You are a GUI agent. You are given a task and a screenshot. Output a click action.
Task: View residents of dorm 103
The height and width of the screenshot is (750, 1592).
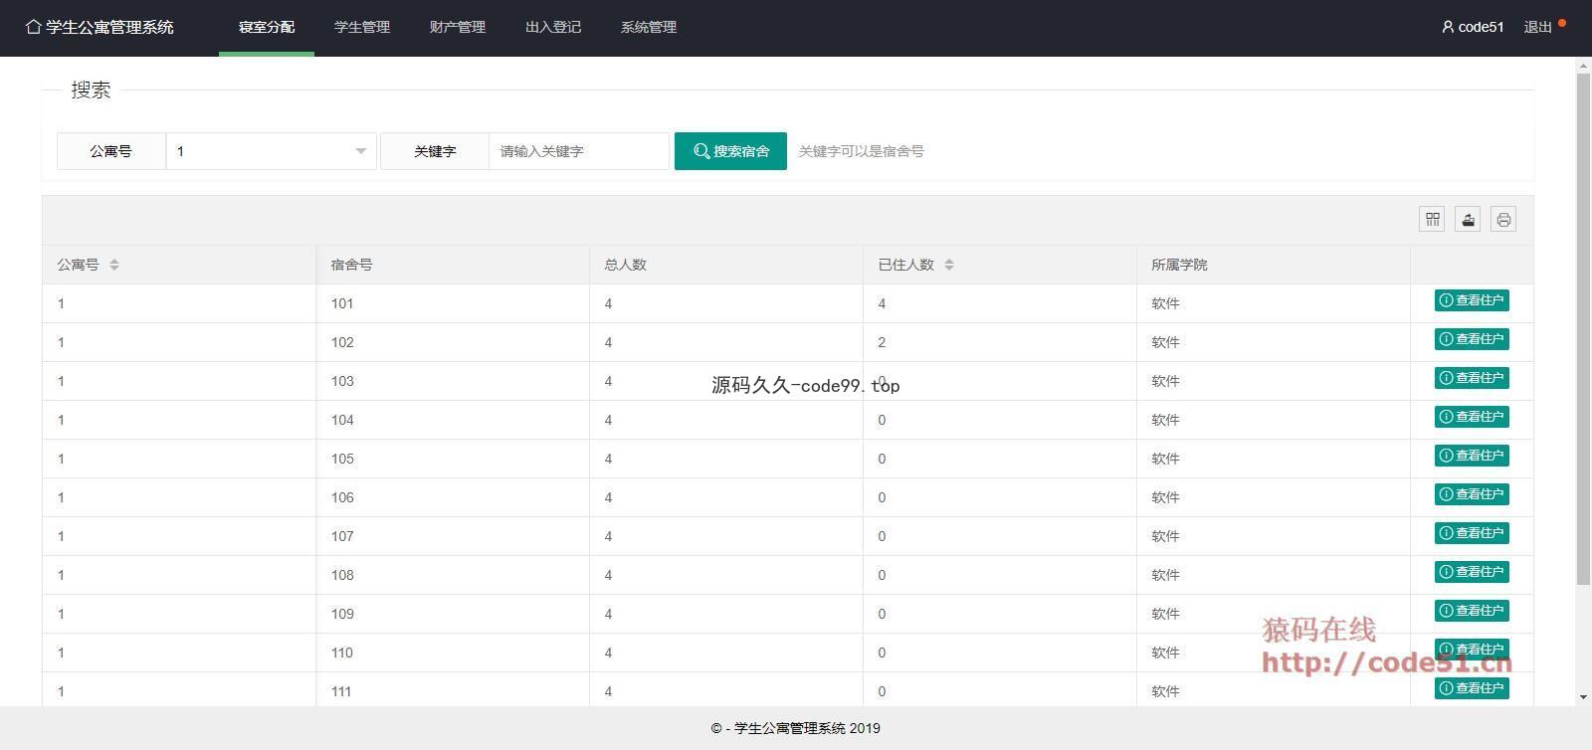point(1472,378)
